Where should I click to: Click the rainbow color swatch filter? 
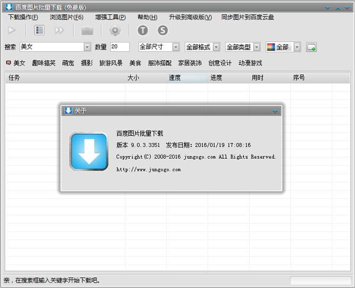click(271, 47)
